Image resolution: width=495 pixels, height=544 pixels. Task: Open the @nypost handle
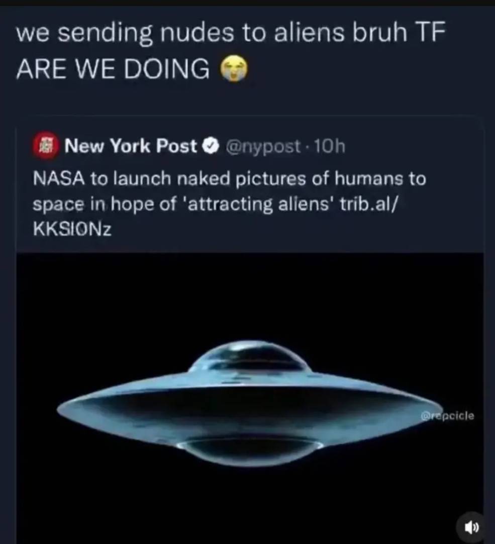pos(263,147)
